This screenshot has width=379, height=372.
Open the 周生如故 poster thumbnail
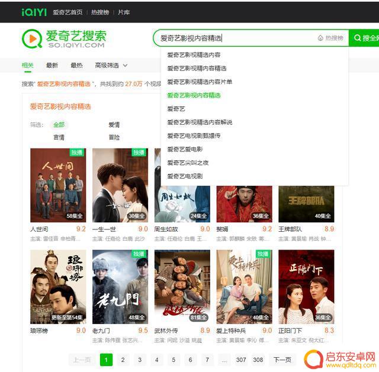pos(182,204)
